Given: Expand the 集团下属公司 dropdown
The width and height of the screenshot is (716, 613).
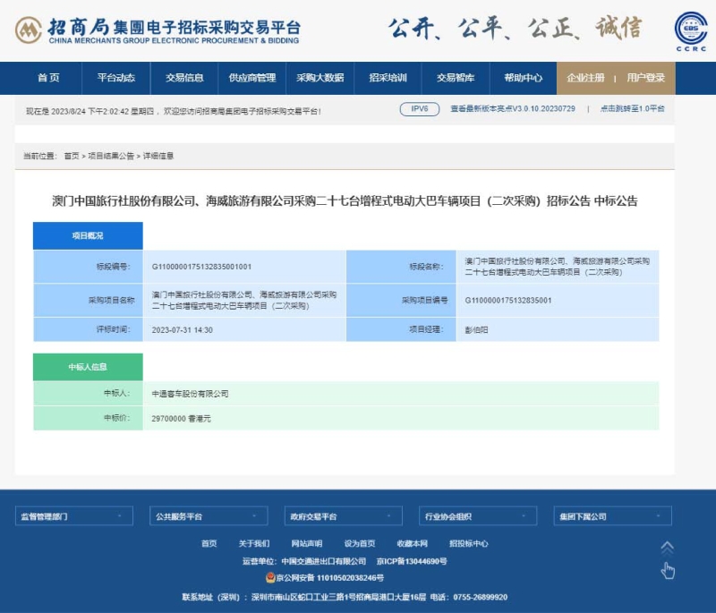Looking at the screenshot, I should pyautogui.click(x=613, y=516).
